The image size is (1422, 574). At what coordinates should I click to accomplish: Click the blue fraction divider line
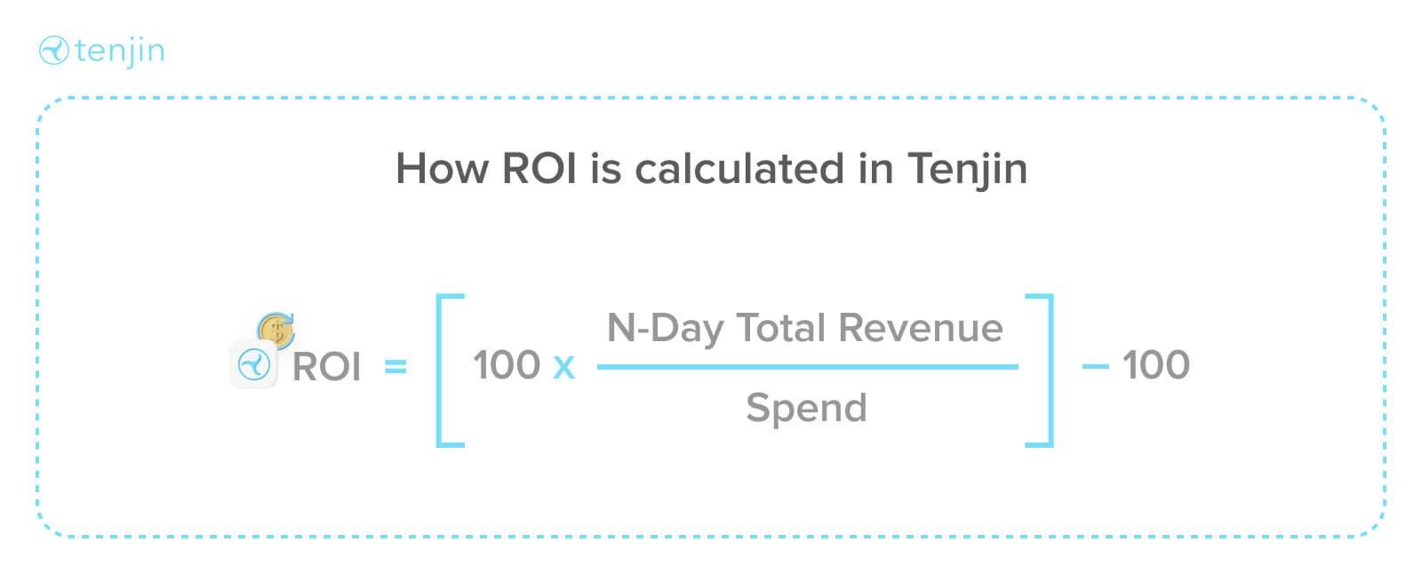pyautogui.click(x=807, y=366)
